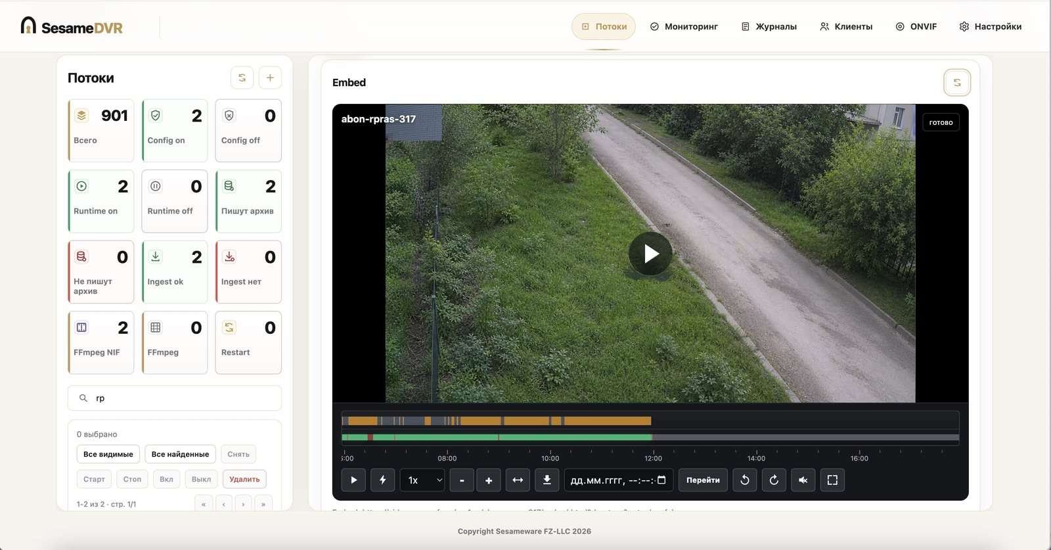
Task: Click the Вкл button
Action: 167,479
